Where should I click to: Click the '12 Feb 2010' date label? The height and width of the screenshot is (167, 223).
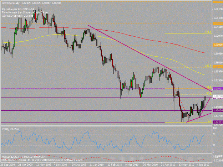pos(115,165)
